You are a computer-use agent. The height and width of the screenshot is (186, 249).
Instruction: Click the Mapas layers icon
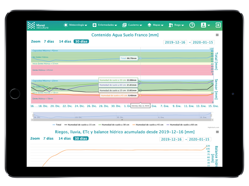[x=149, y=25]
